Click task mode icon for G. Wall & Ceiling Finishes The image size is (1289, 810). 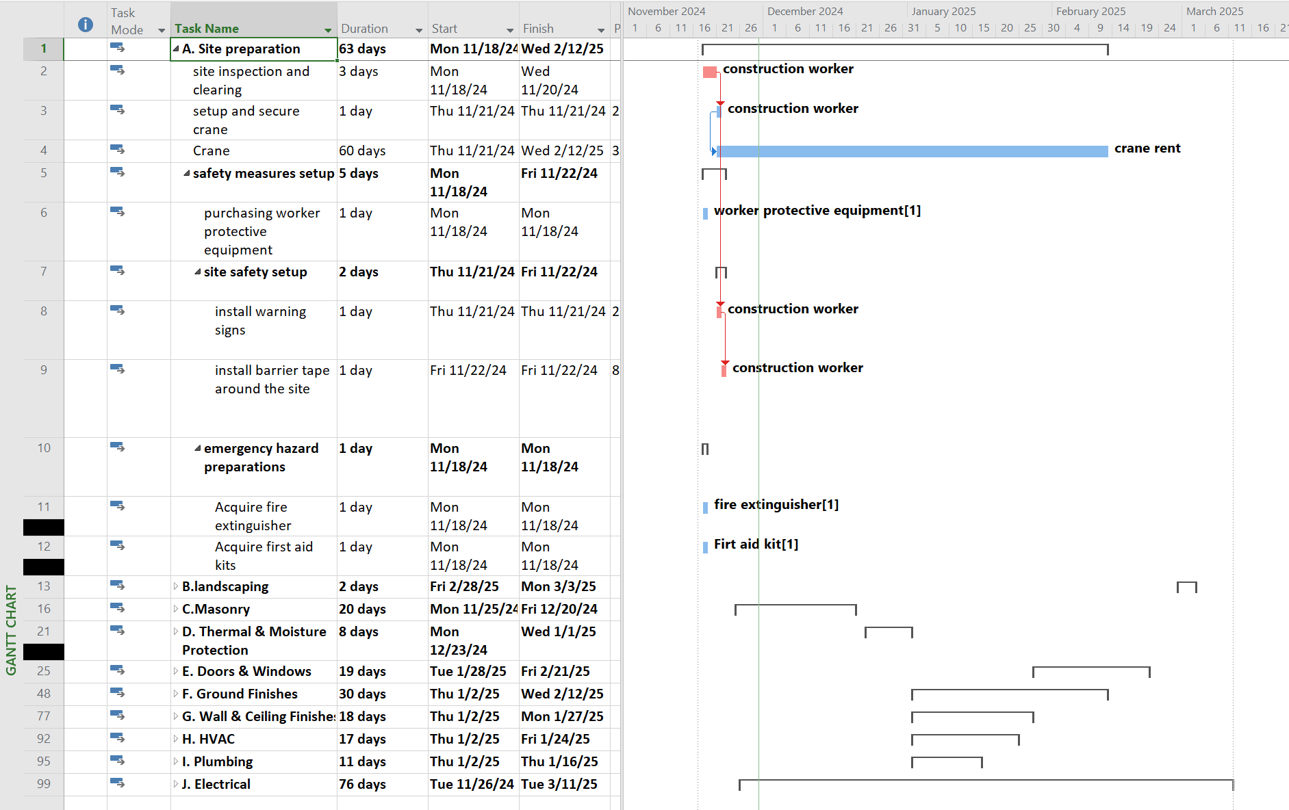(x=118, y=715)
